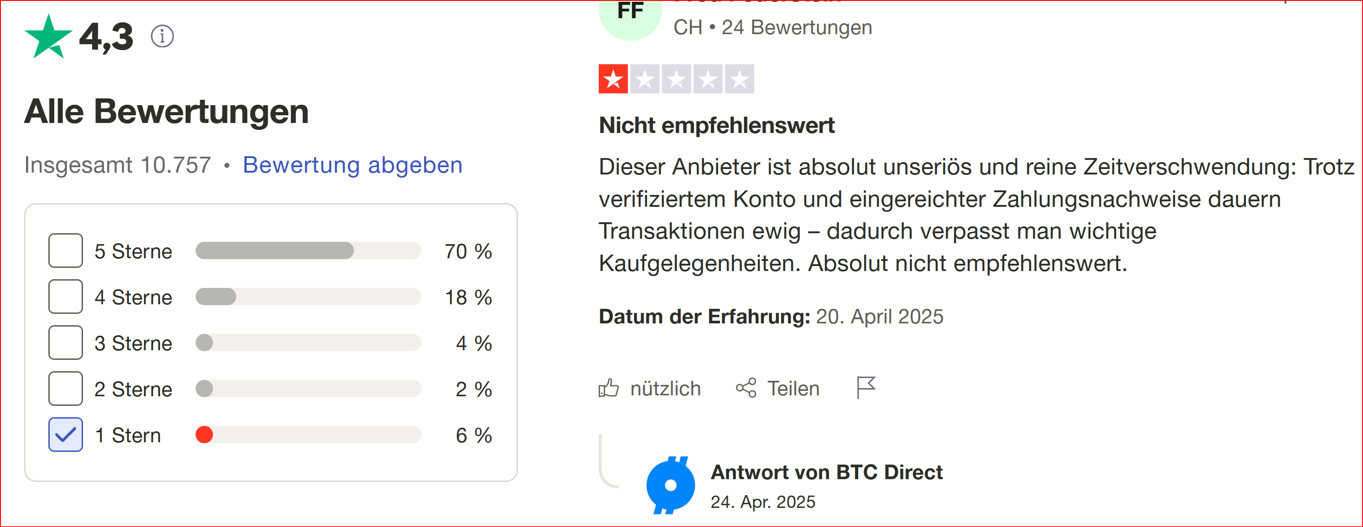
Task: Click the red 1 Stern percentage bar
Action: pos(308,435)
